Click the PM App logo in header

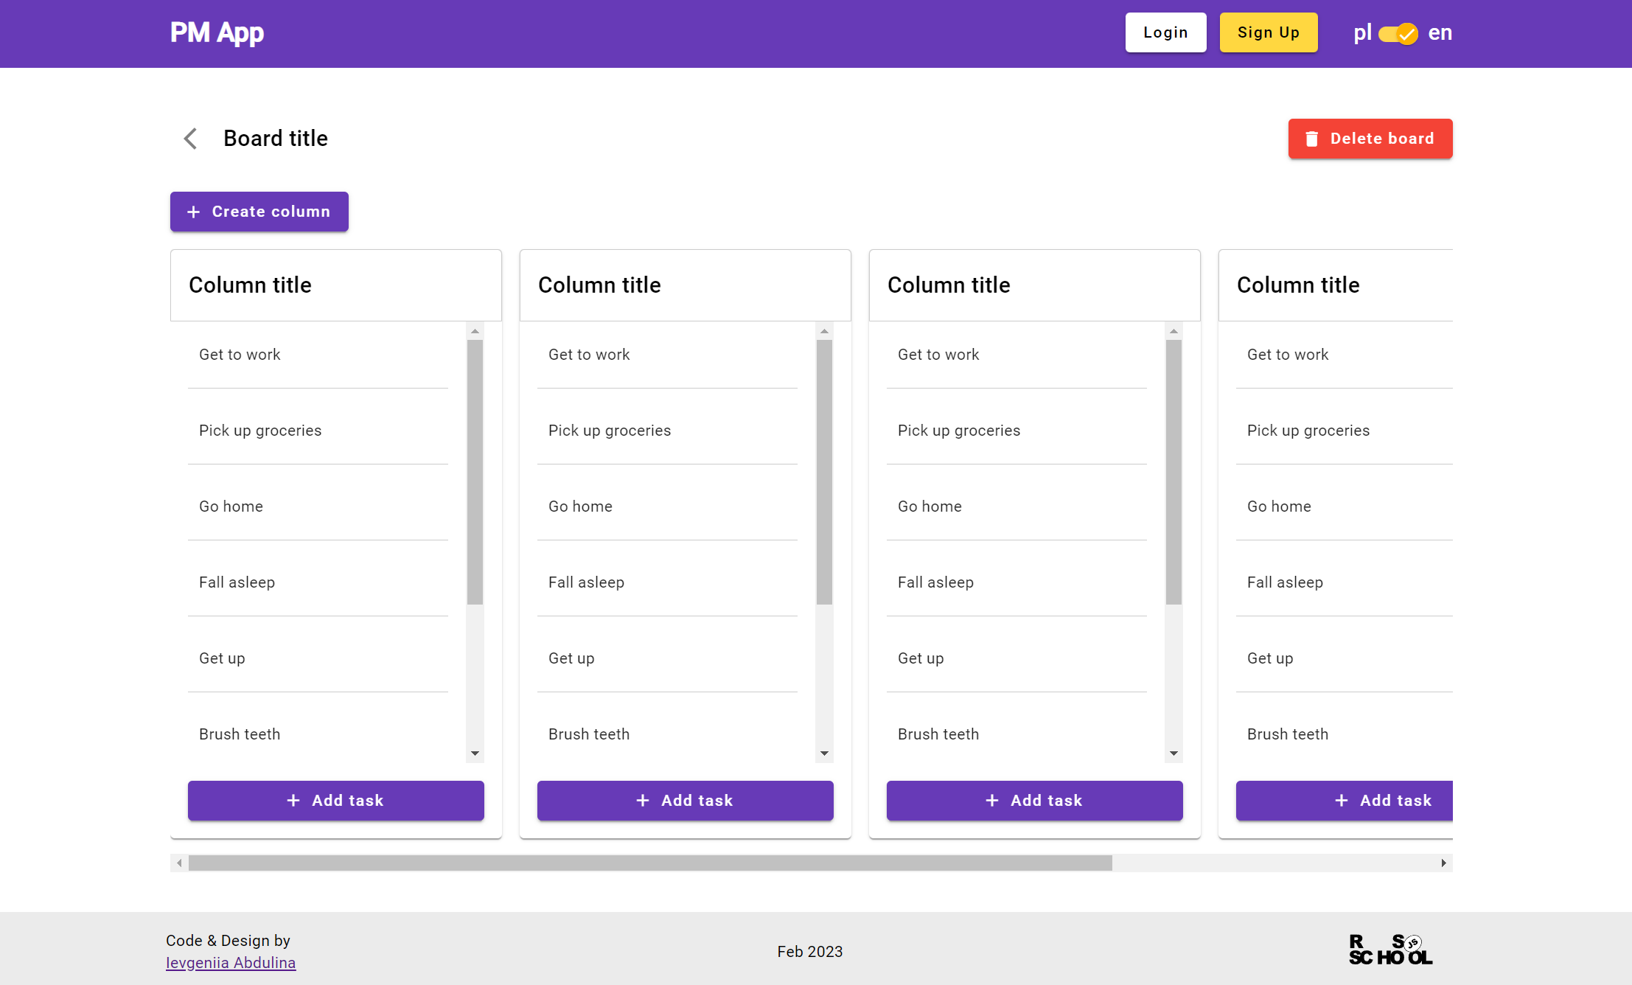[x=217, y=32]
